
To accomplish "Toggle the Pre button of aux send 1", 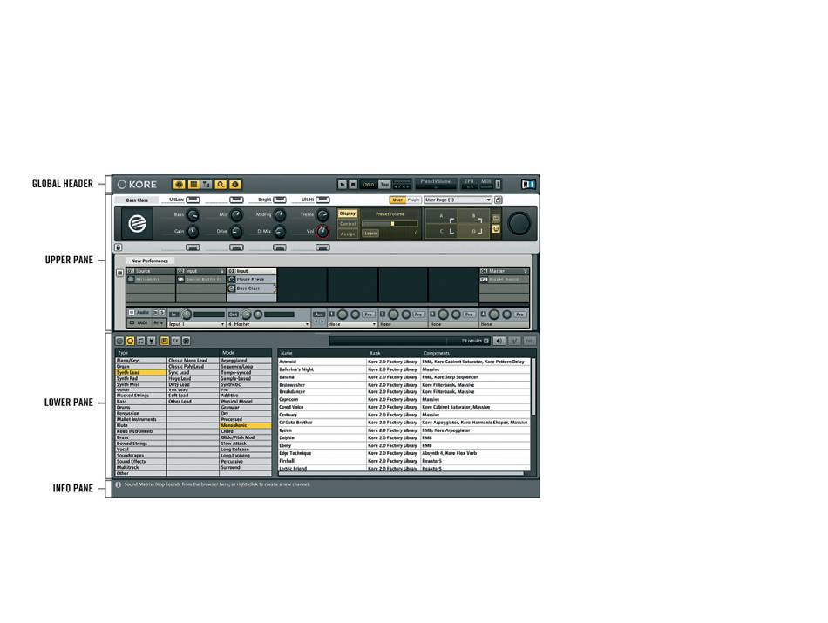I will (368, 315).
